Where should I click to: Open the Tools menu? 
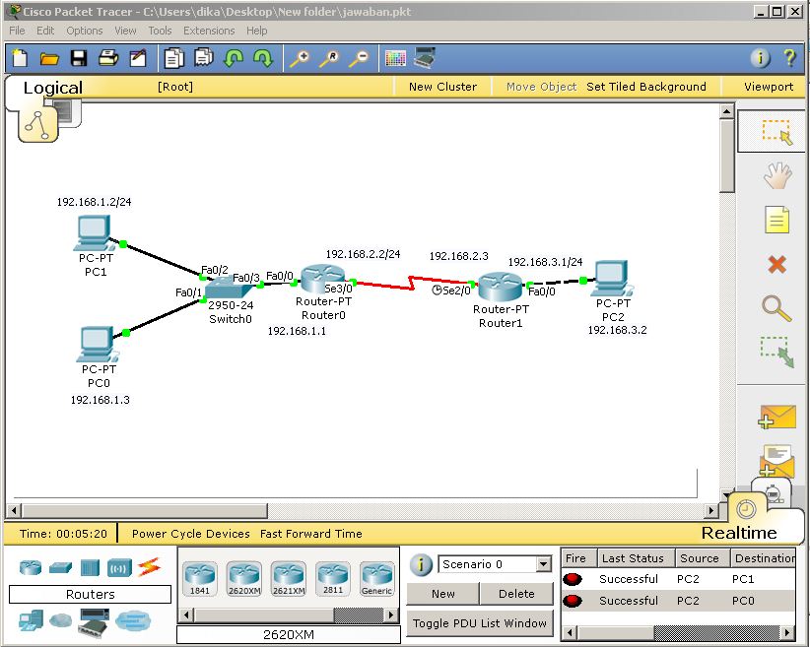pyautogui.click(x=160, y=31)
